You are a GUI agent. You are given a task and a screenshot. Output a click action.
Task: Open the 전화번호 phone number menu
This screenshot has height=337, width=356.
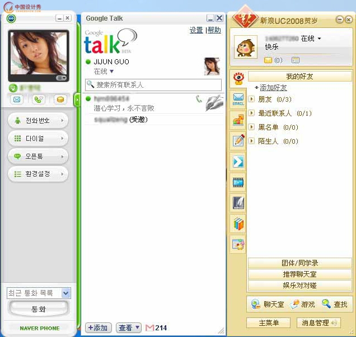click(38, 121)
